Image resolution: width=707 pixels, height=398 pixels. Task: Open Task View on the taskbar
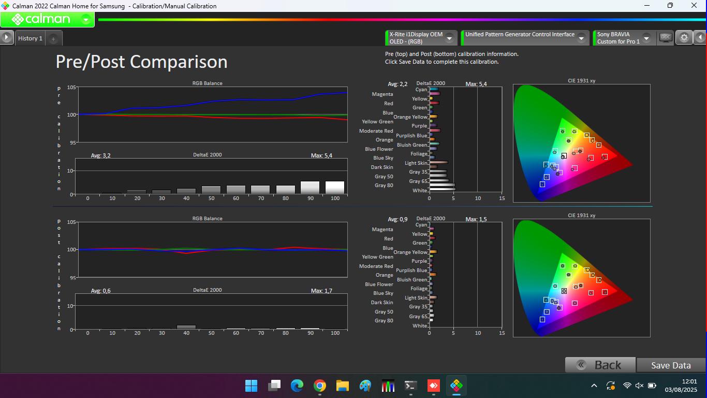[274, 386]
